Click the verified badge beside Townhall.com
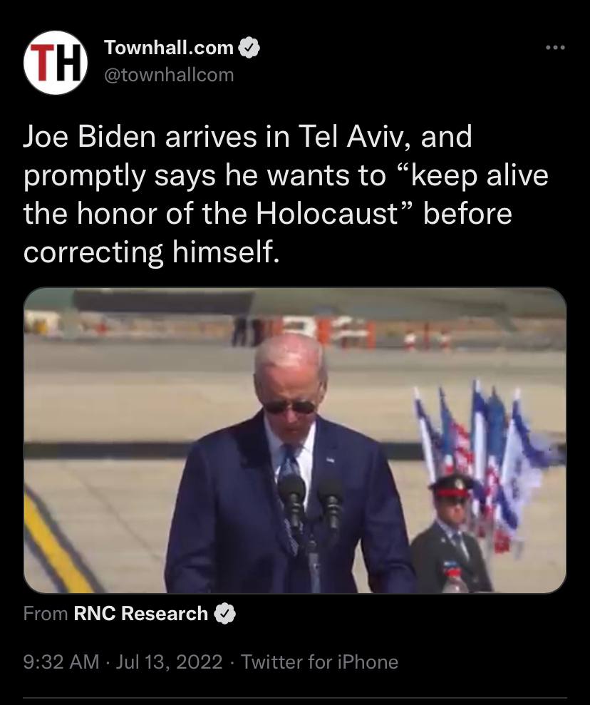 (249, 48)
